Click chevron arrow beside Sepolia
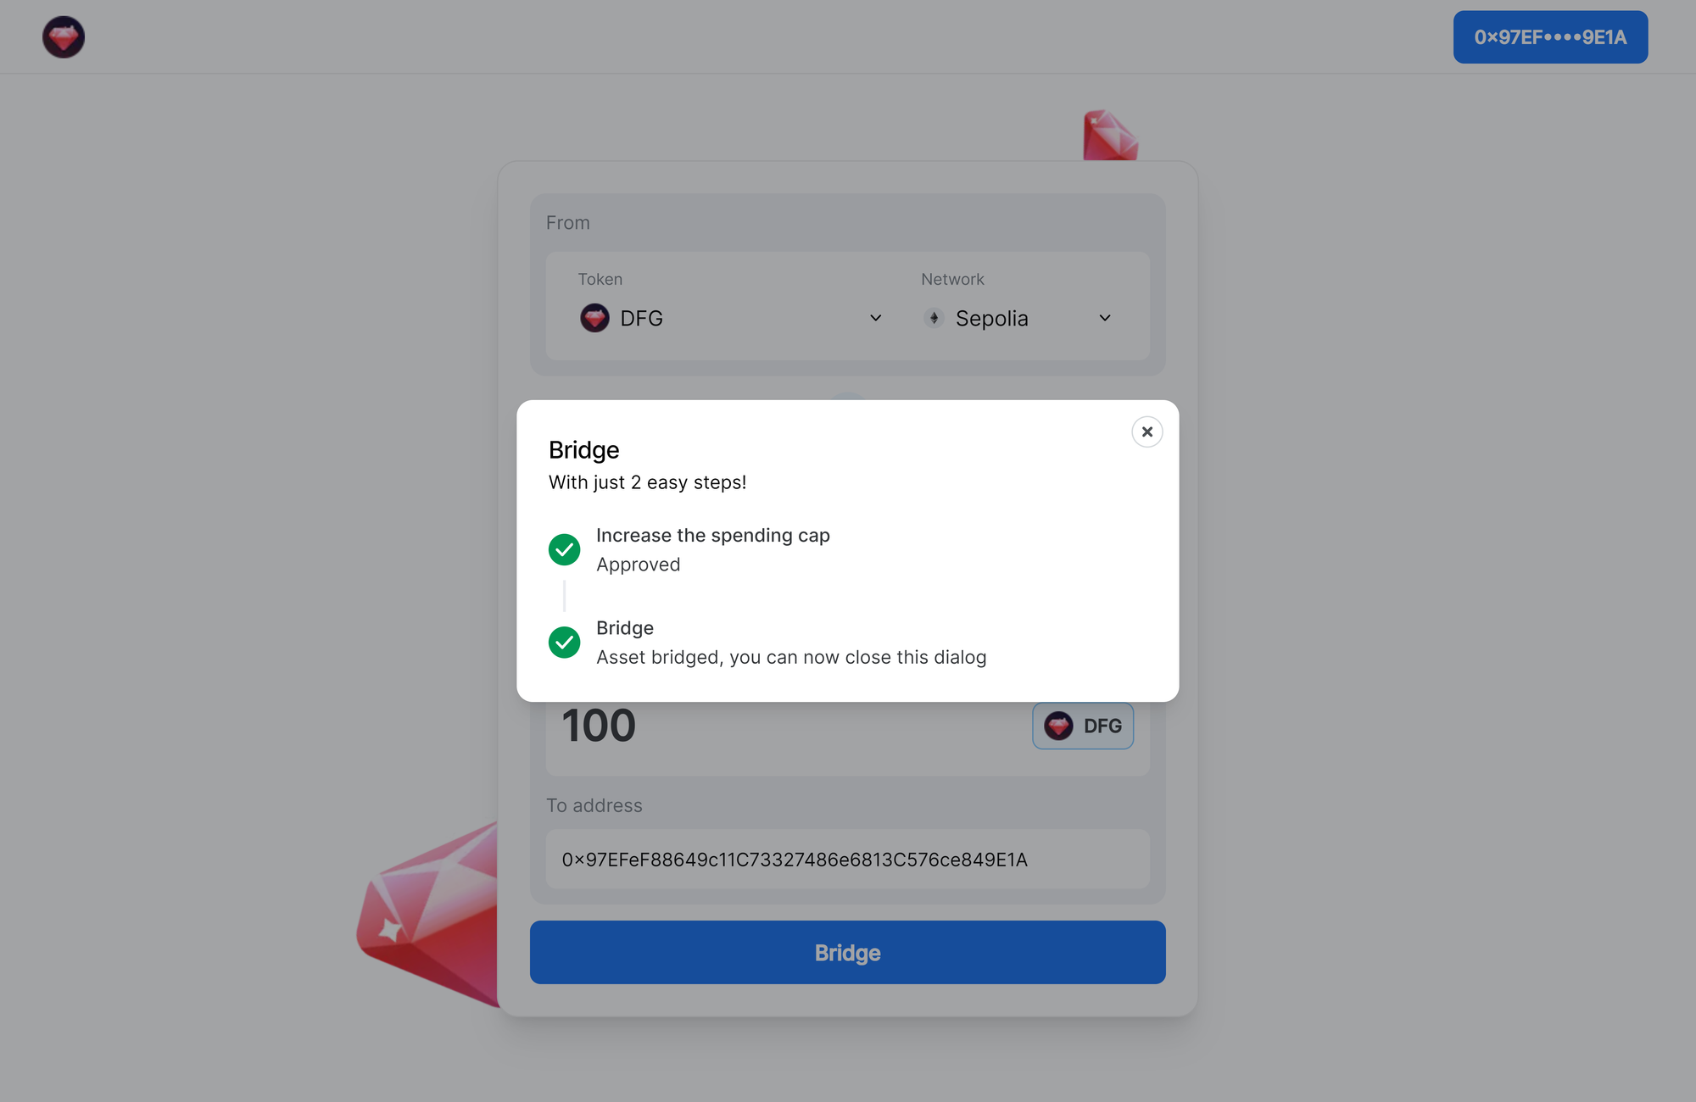 [x=1105, y=318]
